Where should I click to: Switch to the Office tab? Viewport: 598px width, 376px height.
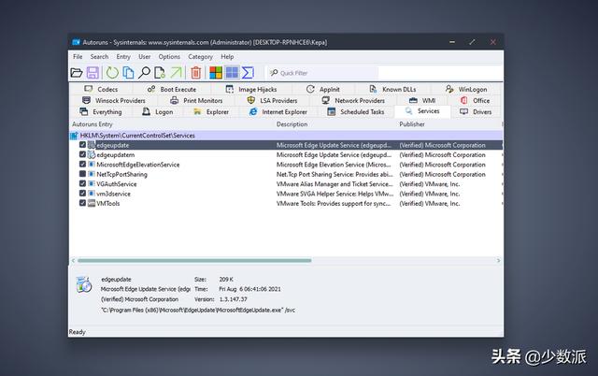tap(475, 100)
